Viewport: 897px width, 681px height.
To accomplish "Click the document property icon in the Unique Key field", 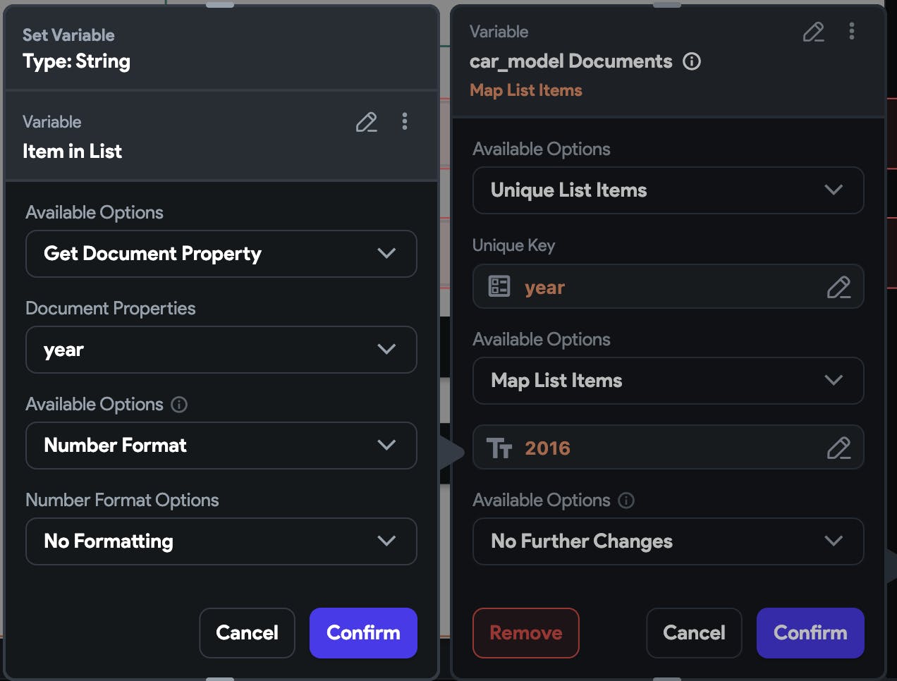I will tap(499, 286).
